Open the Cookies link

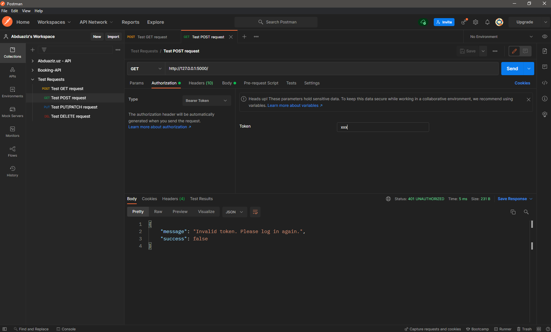click(522, 83)
